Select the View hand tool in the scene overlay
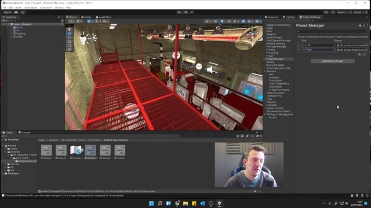The width and height of the screenshot is (371, 208). click(70, 29)
